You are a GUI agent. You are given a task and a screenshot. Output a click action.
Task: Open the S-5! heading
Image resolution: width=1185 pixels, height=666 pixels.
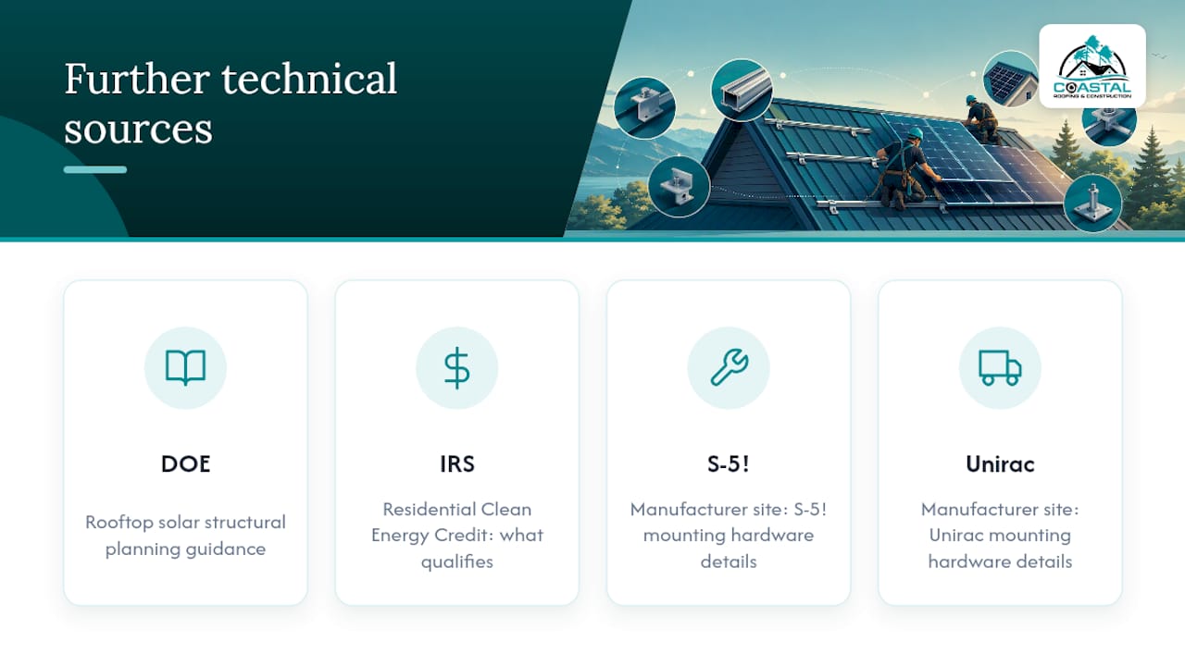point(729,463)
